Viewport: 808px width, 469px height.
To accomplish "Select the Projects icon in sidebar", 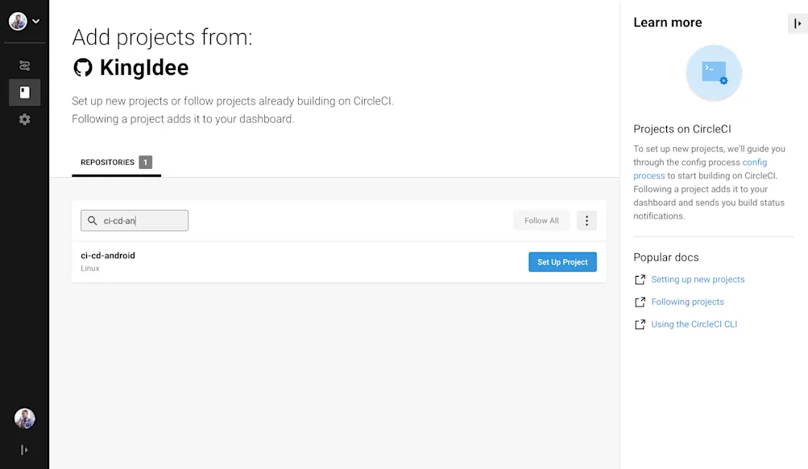I will click(x=24, y=93).
